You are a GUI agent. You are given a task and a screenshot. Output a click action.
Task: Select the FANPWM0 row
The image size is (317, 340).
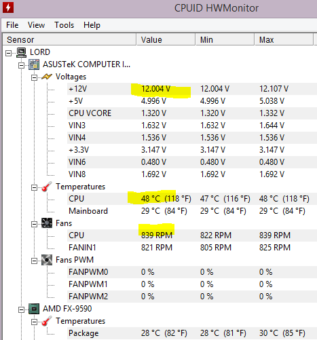click(192, 272)
